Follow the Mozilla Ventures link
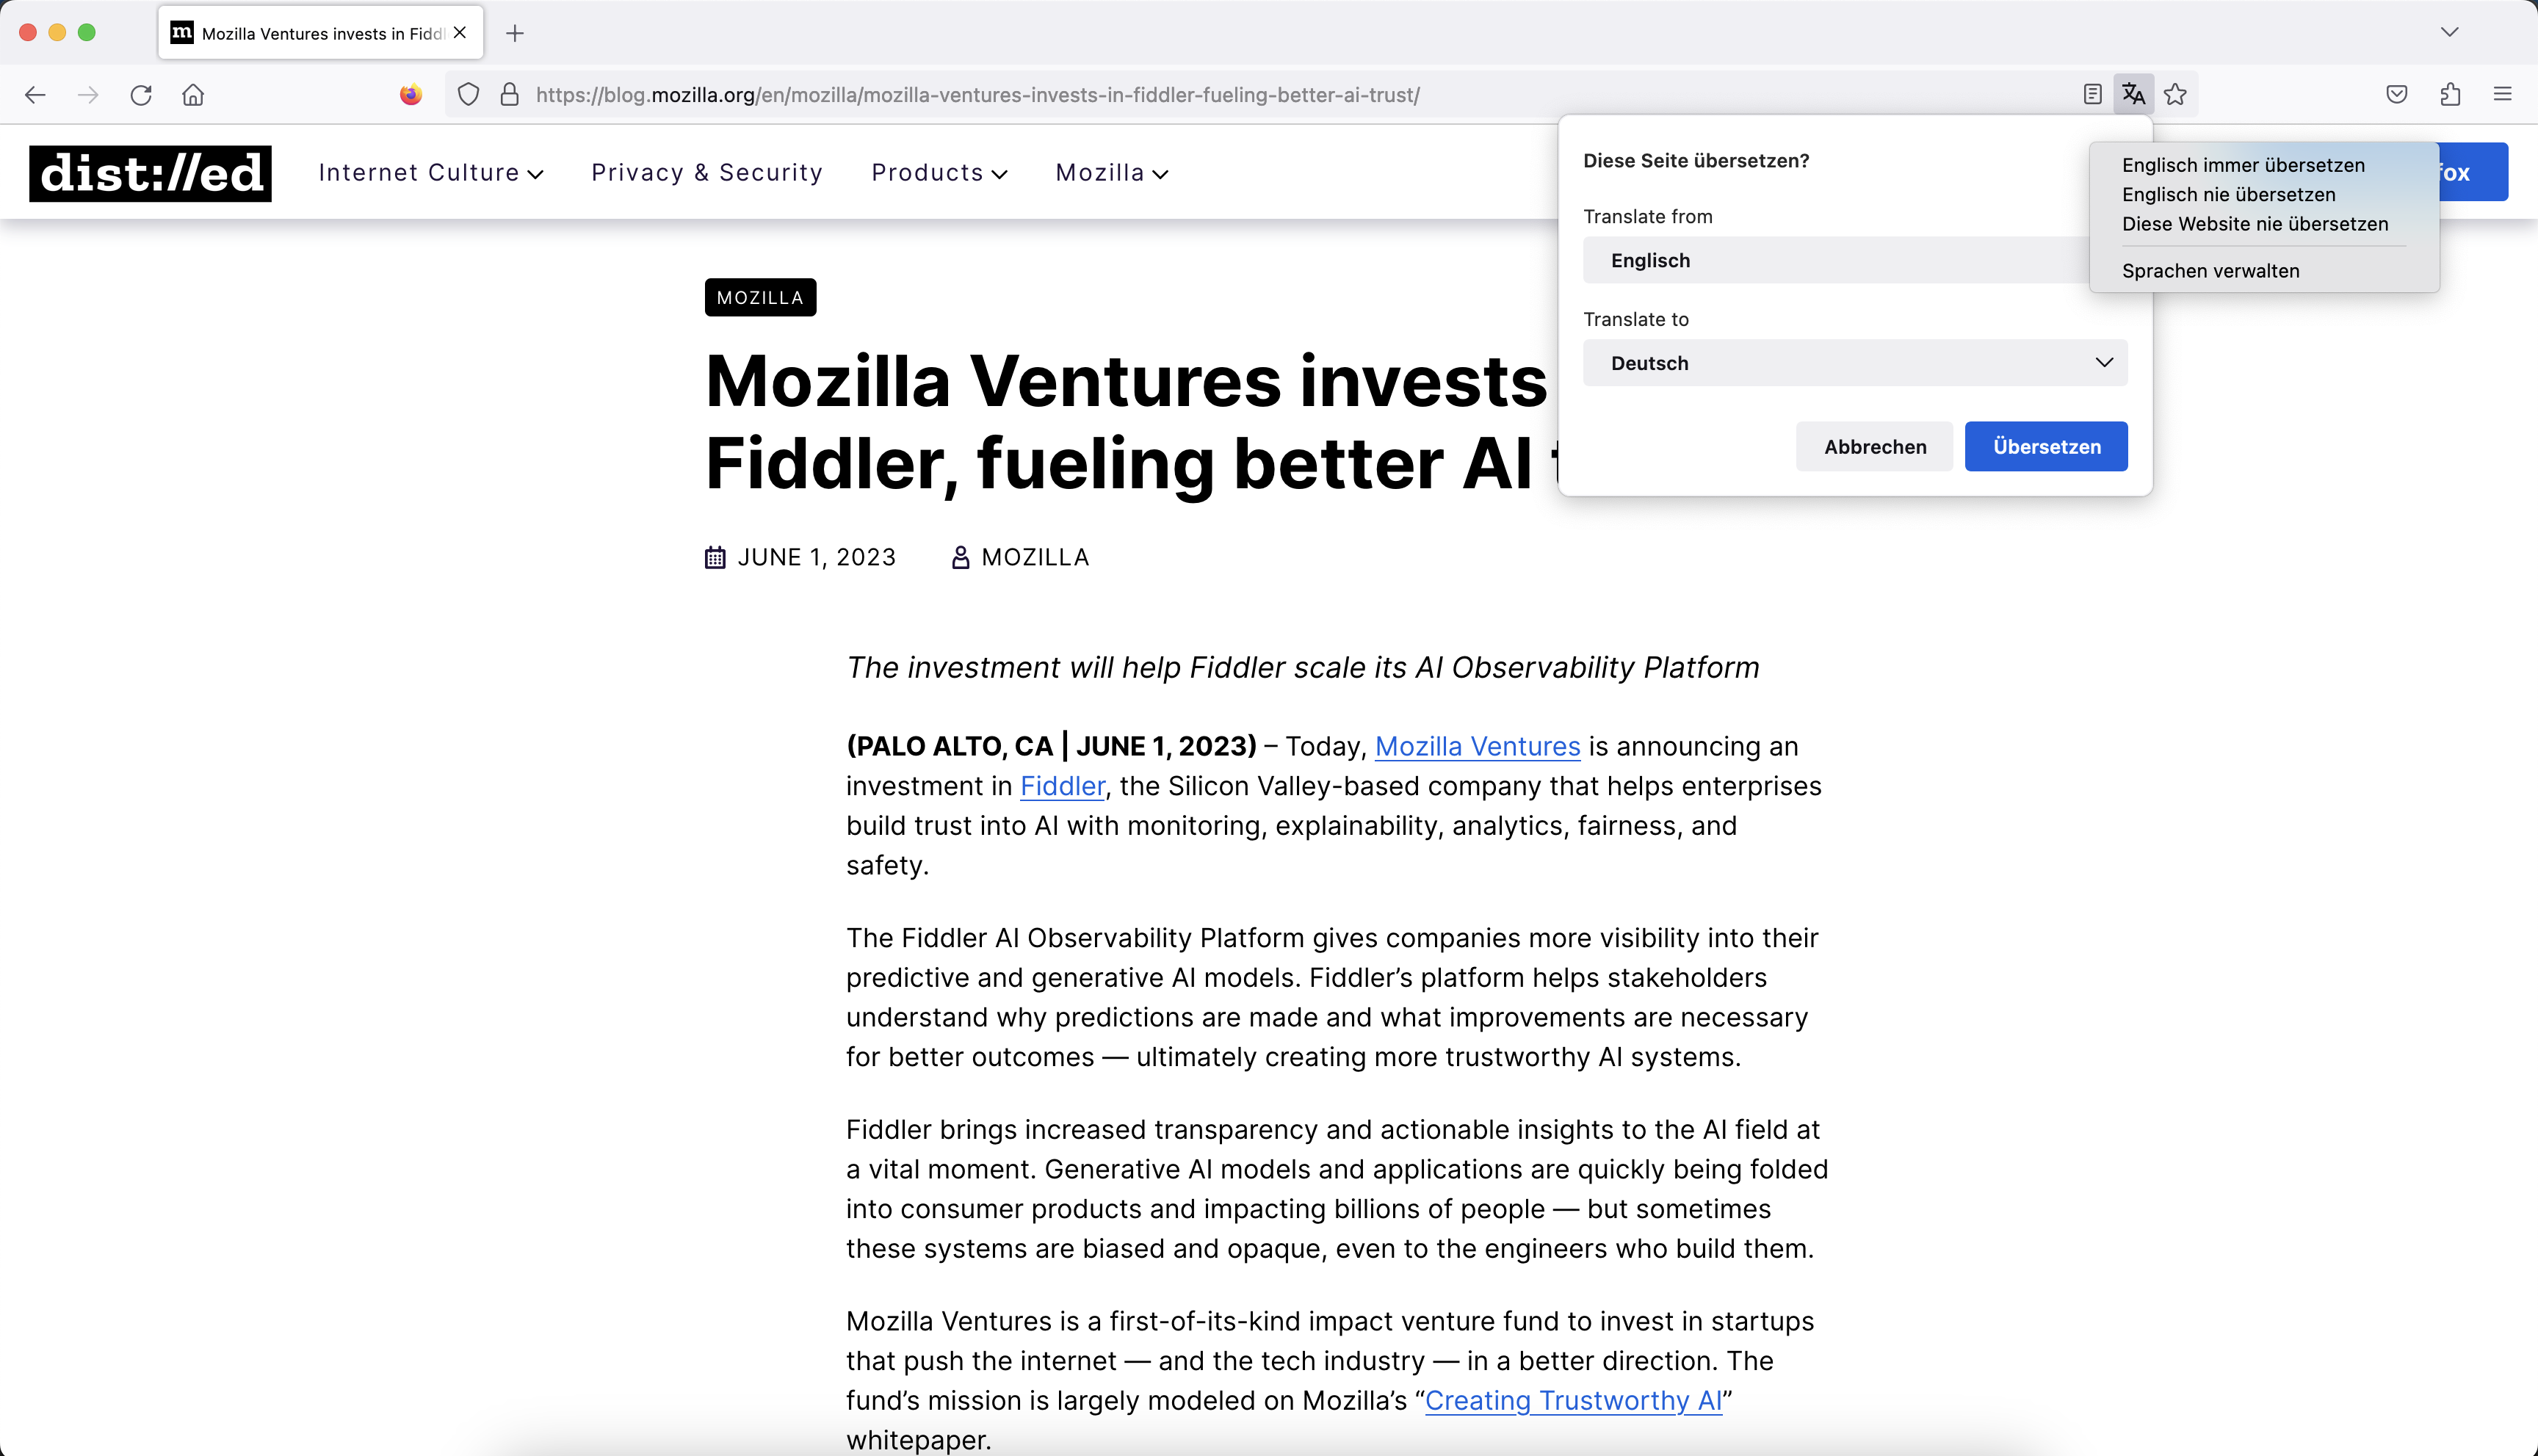This screenshot has width=2538, height=1456. pyautogui.click(x=1477, y=746)
